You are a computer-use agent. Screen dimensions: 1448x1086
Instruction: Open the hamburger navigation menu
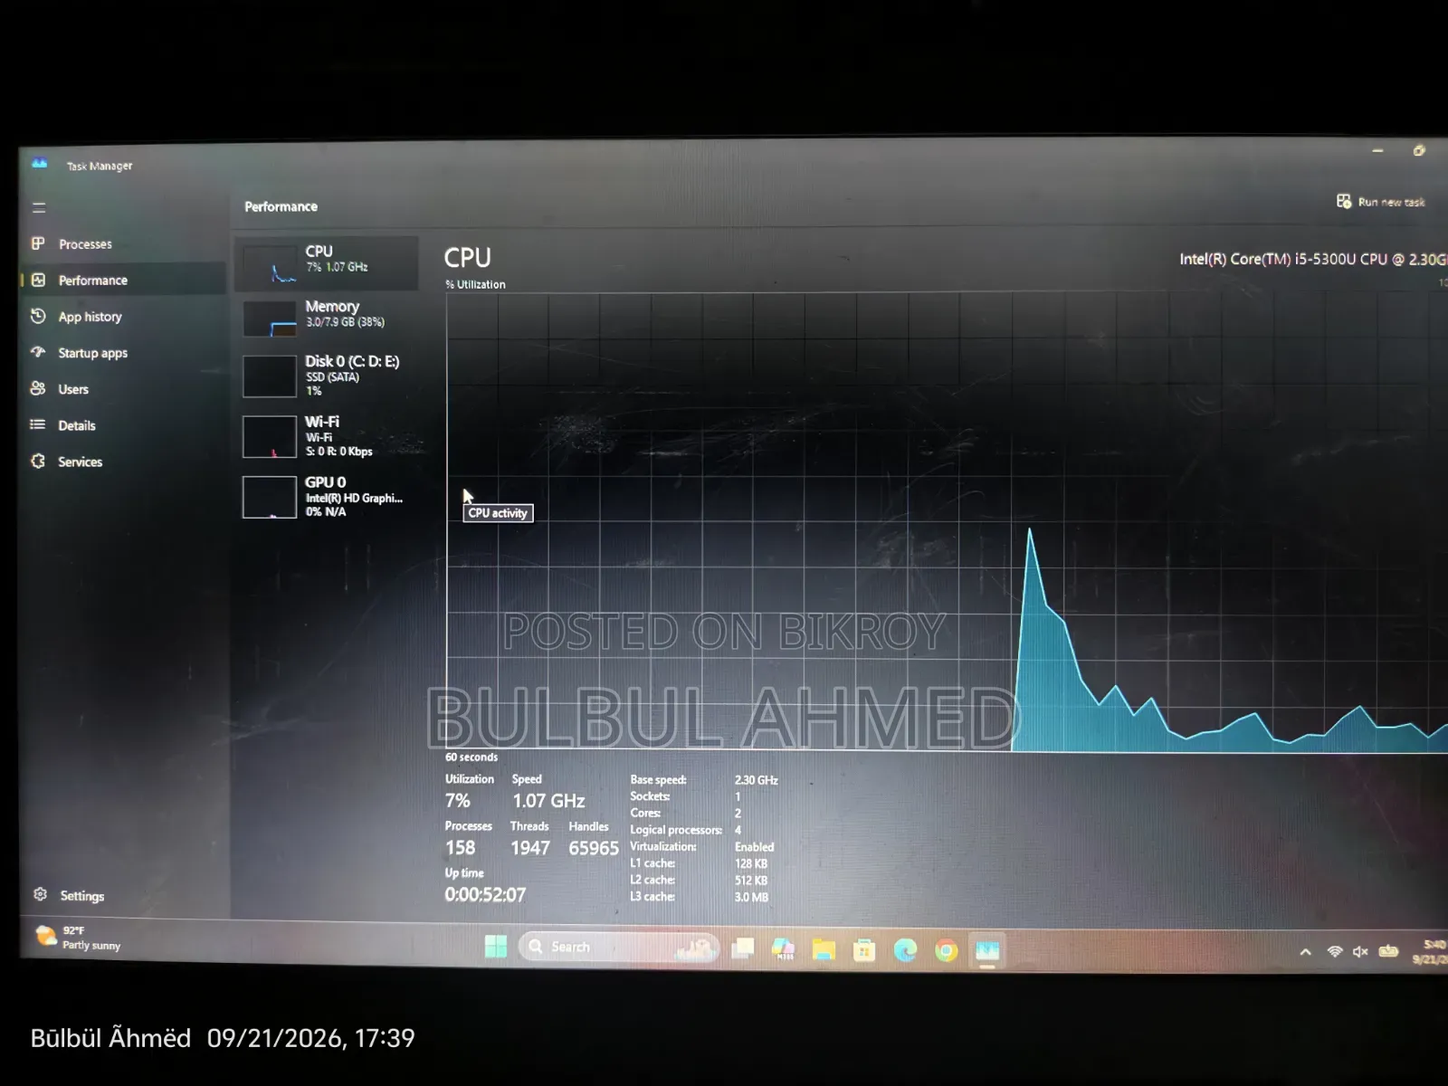tap(39, 207)
